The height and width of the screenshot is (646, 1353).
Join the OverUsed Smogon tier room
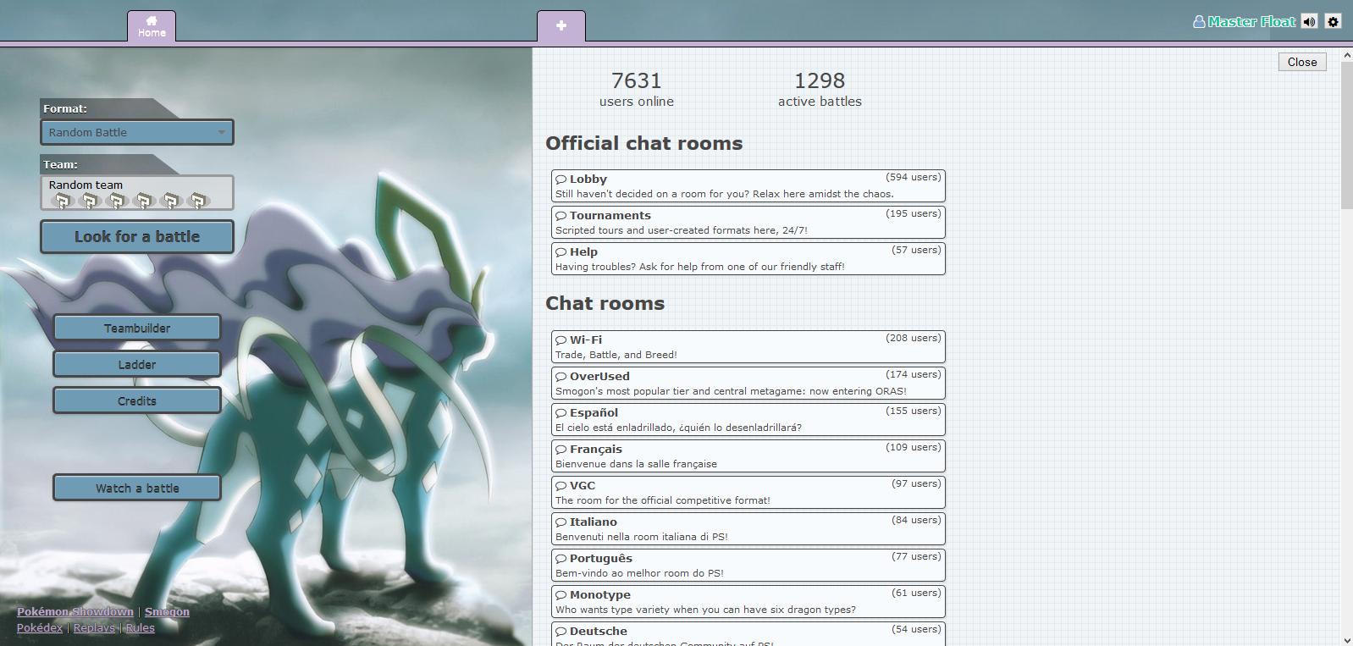point(748,384)
